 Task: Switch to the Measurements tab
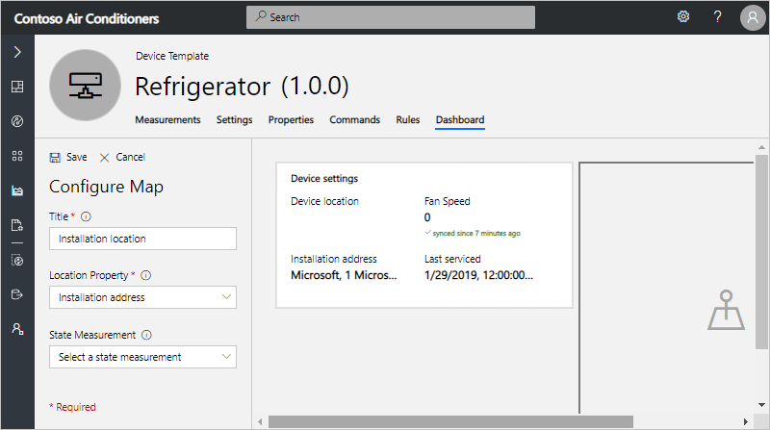tap(167, 120)
